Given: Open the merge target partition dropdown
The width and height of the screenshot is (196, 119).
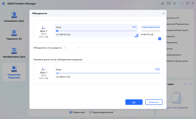Looking at the screenshot, I should 71,48.
